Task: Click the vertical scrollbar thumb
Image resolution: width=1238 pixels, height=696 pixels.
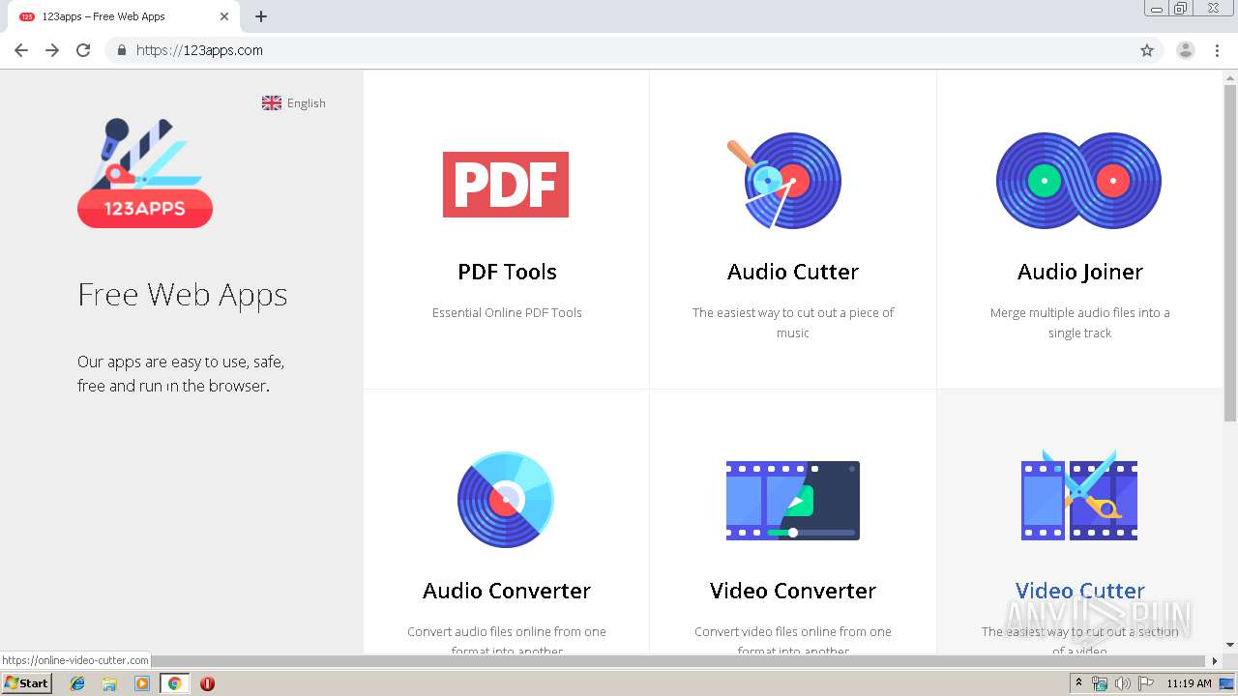Action: (1230, 253)
